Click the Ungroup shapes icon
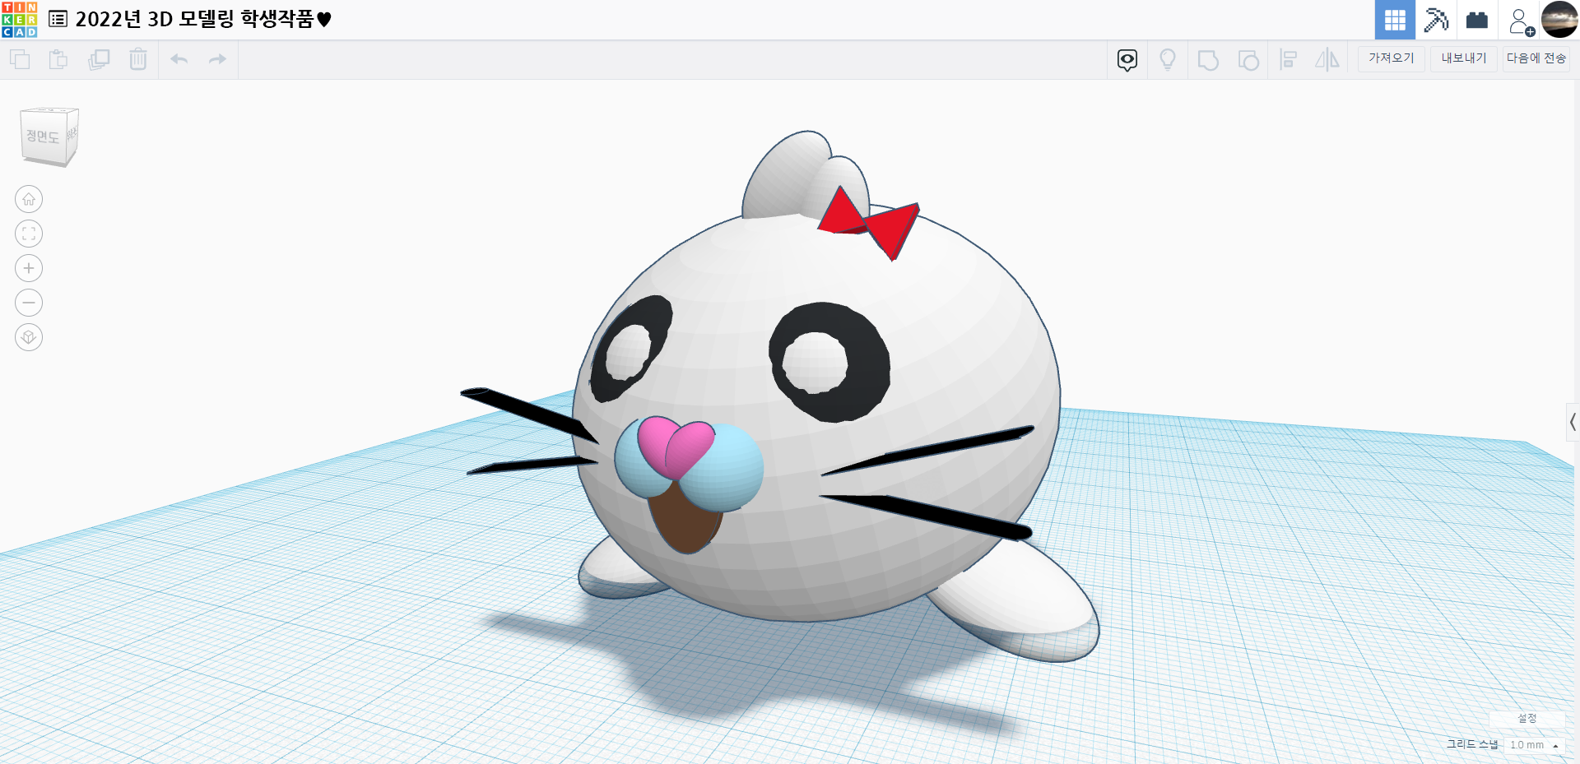1580x764 pixels. pos(1248,60)
